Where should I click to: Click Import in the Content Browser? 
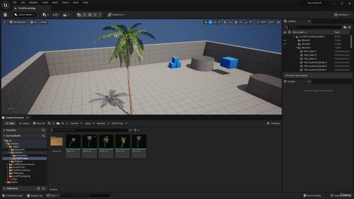click(x=24, y=123)
